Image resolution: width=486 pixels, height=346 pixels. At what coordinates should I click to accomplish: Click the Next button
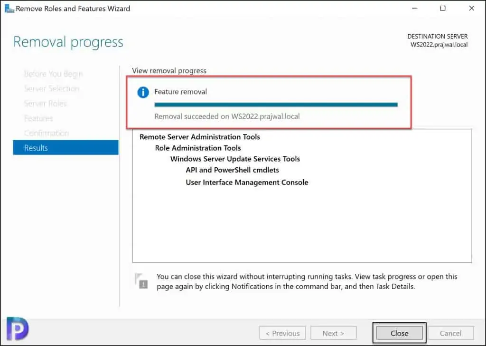(x=334, y=333)
